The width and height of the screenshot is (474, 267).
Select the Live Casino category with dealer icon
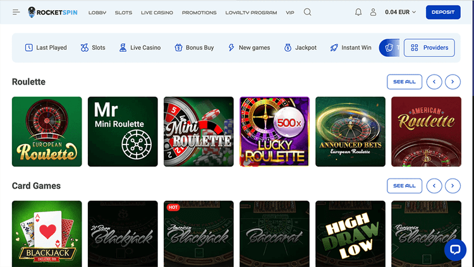140,48
